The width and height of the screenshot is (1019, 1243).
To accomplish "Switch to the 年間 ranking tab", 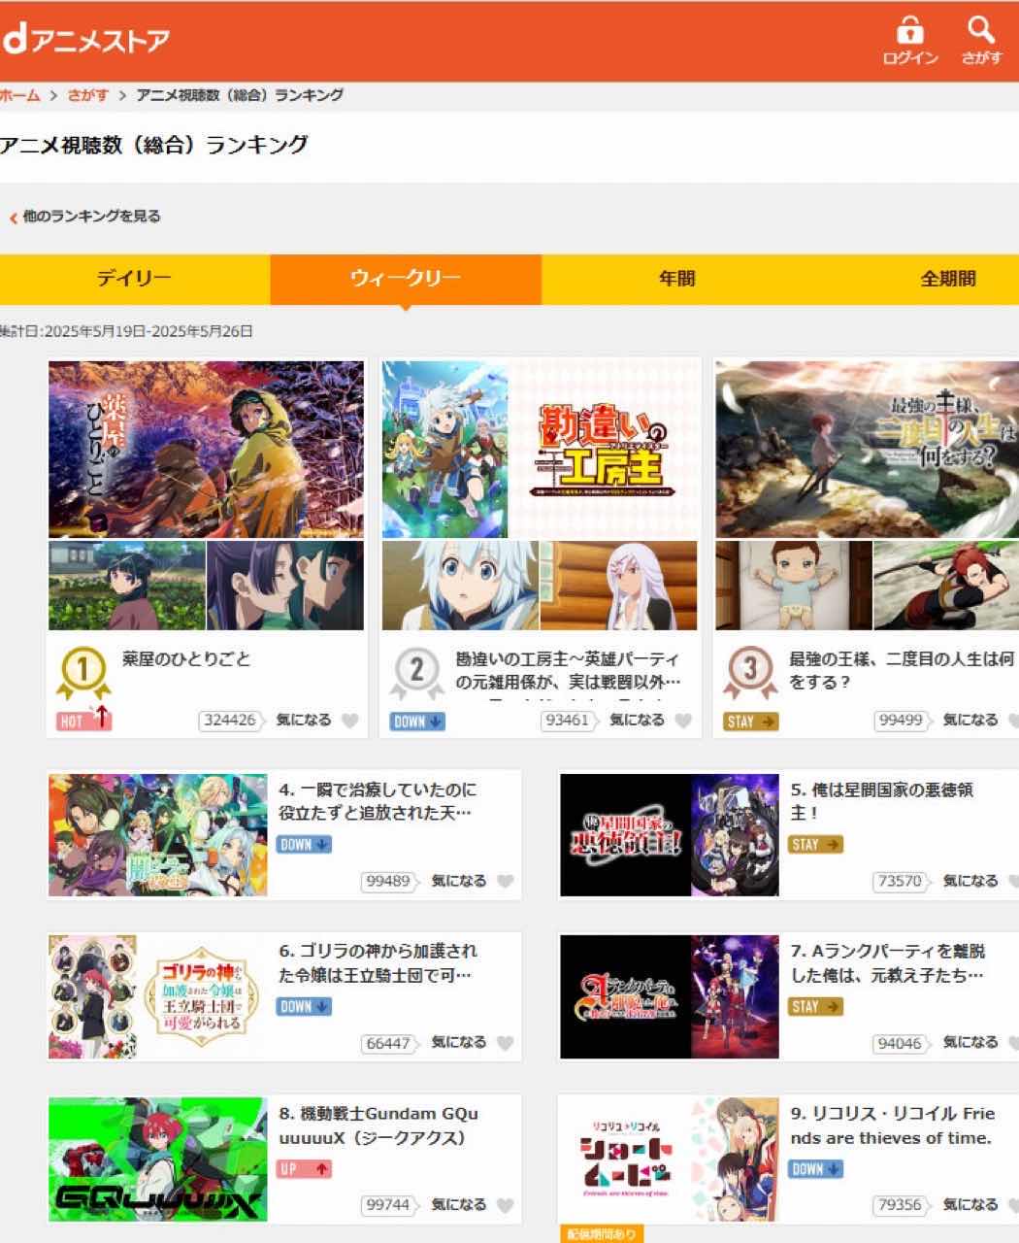I will tap(676, 279).
